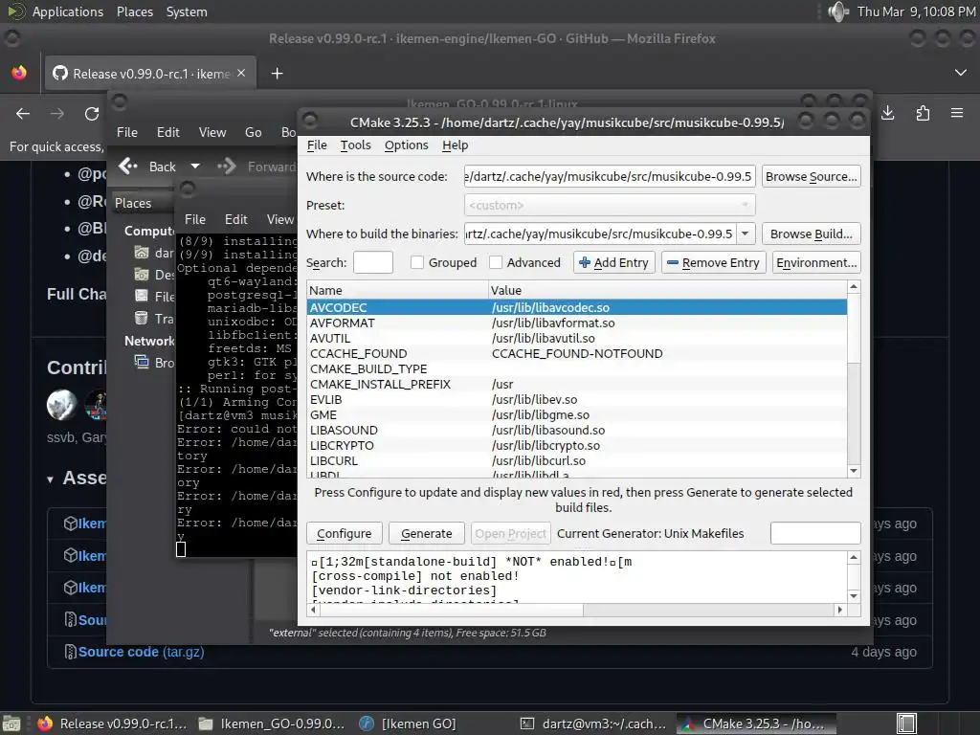Open the CMake File menu

tap(317, 145)
